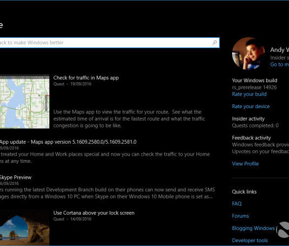Viewport: 289px width, 246px height.
Task: Click the "Quest - 19/09/2016" date text
Action: (x=73, y=84)
